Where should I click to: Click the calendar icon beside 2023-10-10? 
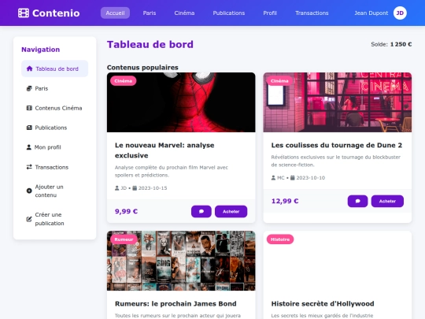point(293,178)
